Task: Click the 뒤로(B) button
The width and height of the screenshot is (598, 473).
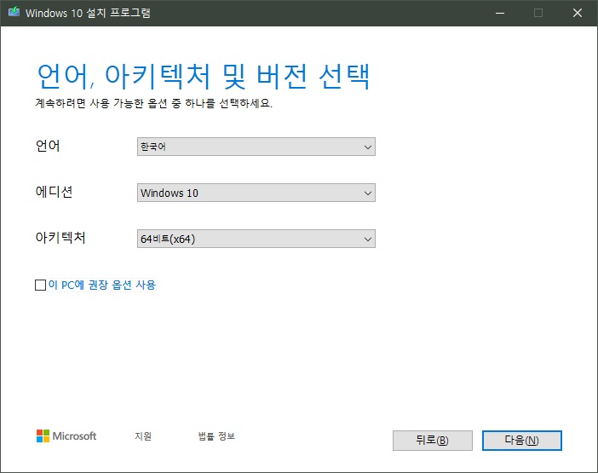Action: coord(433,441)
